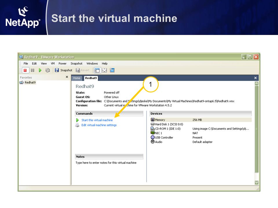Click the Reset toolbar icon
Viewport: 278px width, 208px height.
pyautogui.click(x=47, y=70)
